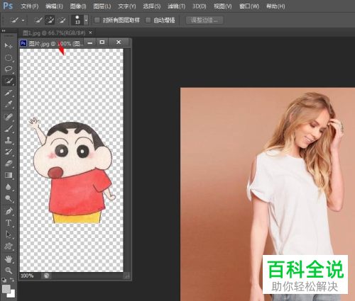Select the Custom Shape tool
This screenshot has width=355, height=301.
pyautogui.click(x=9, y=246)
